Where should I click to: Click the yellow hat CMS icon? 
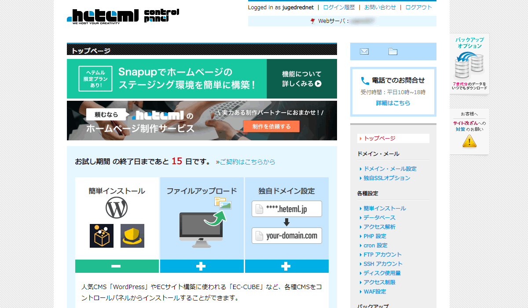click(x=132, y=236)
